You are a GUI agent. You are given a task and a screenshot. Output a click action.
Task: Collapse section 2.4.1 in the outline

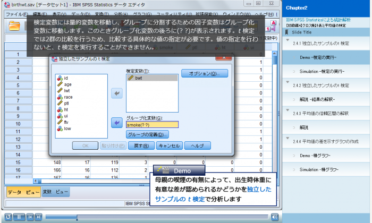[x=288, y=40]
